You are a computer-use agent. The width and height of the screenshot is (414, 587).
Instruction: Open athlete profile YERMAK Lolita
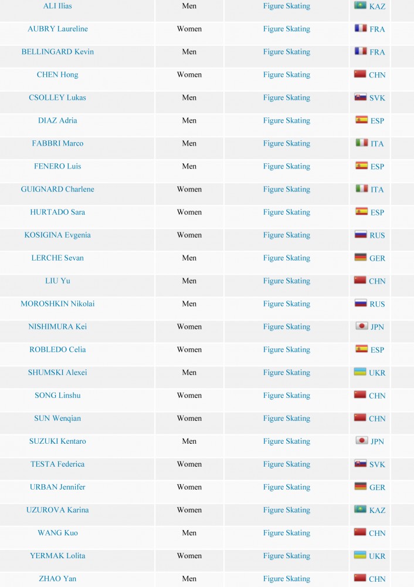click(57, 555)
